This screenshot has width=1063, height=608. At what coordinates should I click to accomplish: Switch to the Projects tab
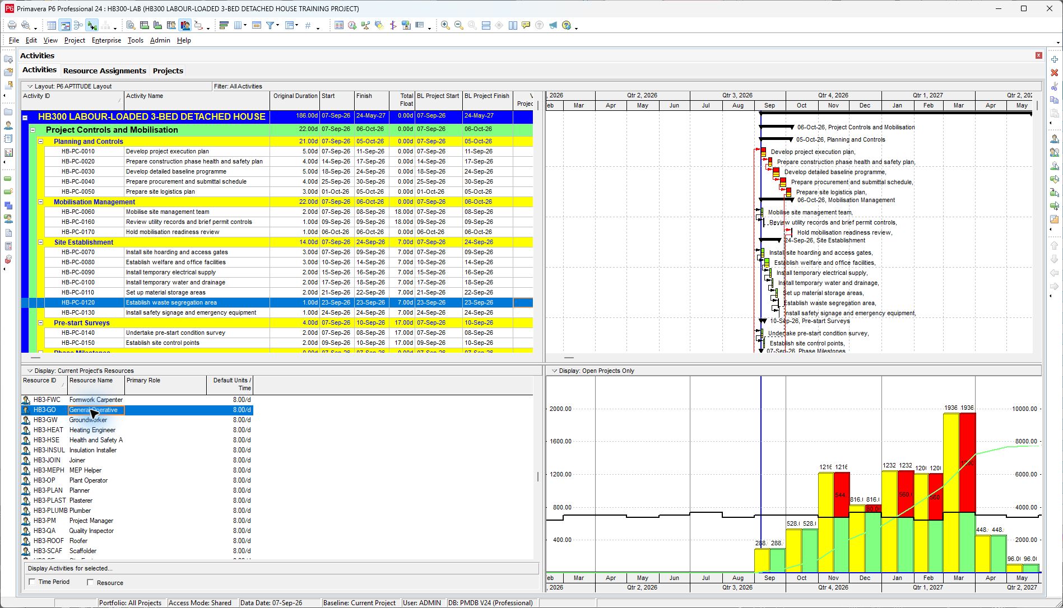[x=168, y=71]
